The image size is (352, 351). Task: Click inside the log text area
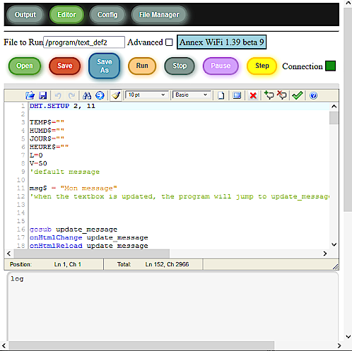(x=172, y=306)
